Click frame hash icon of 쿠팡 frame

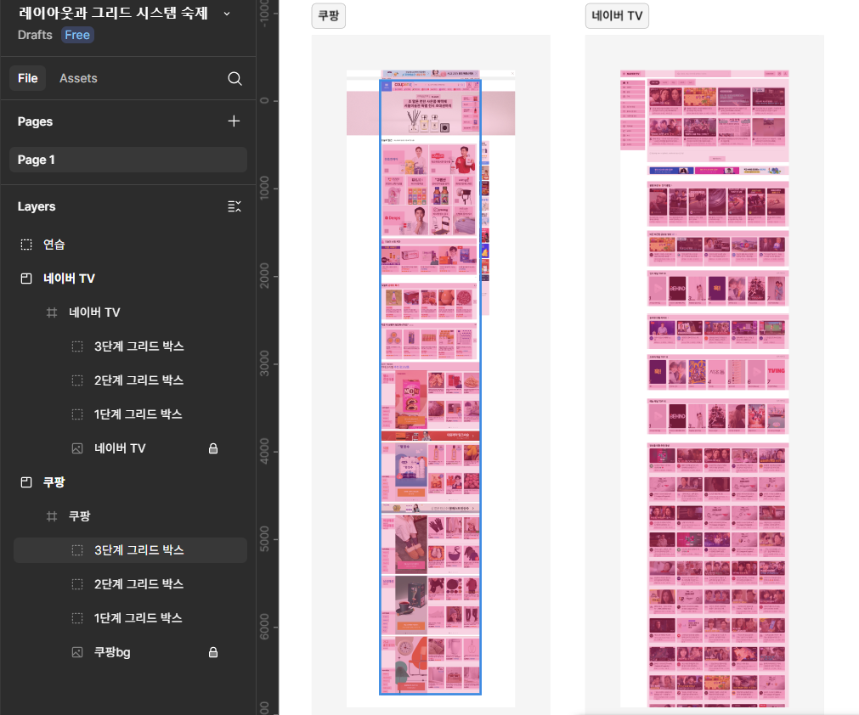[x=52, y=516]
